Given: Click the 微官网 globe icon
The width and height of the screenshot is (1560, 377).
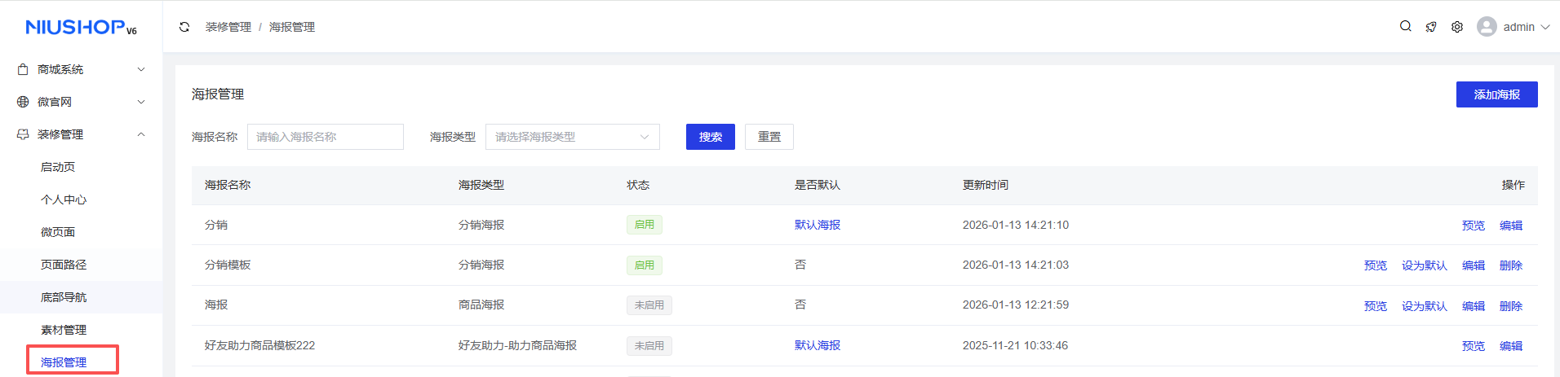Looking at the screenshot, I should 23,102.
